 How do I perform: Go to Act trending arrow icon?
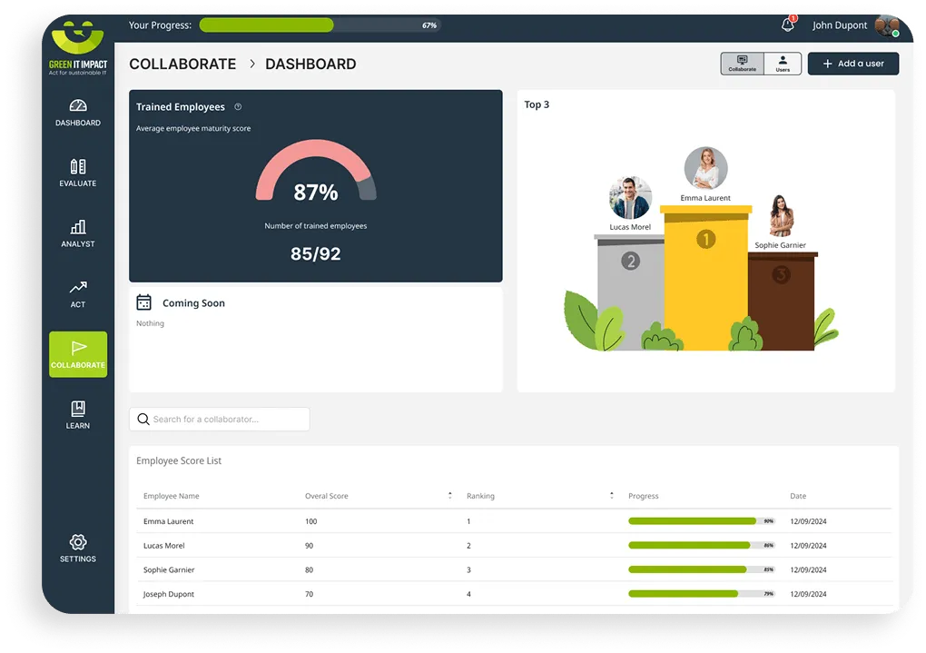tap(78, 288)
